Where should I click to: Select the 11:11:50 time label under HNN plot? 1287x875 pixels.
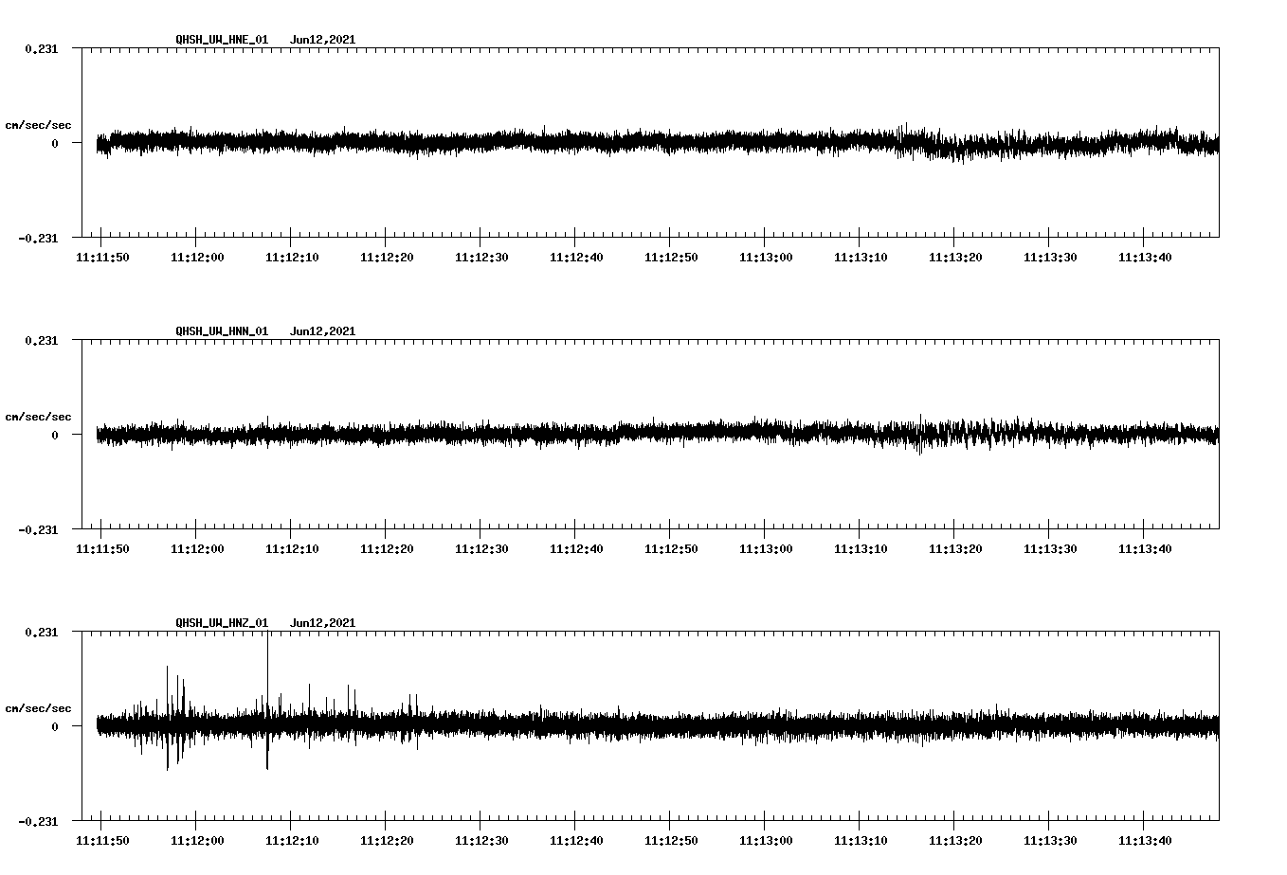tap(102, 549)
